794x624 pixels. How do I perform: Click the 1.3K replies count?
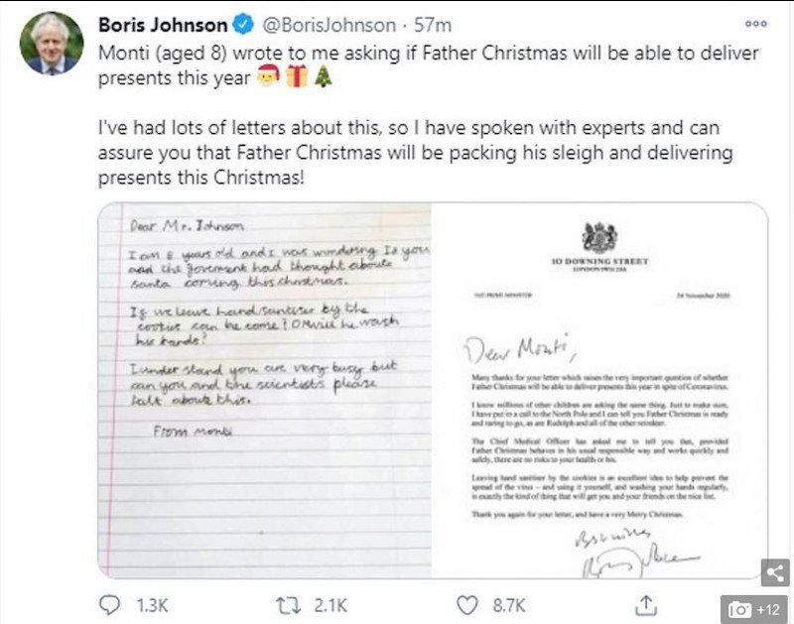pyautogui.click(x=152, y=602)
